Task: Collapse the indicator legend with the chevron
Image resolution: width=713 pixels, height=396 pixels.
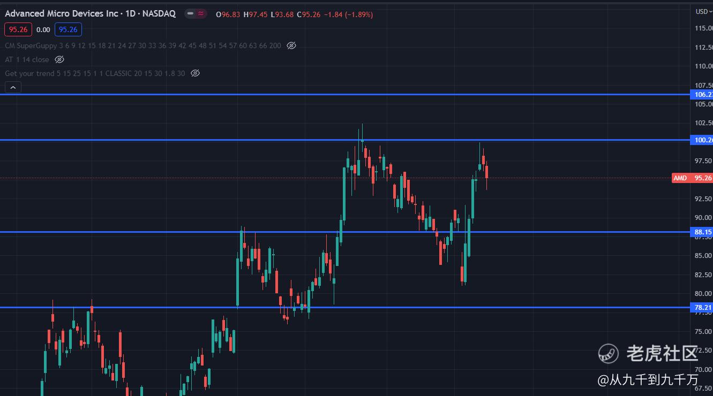Action: click(13, 87)
